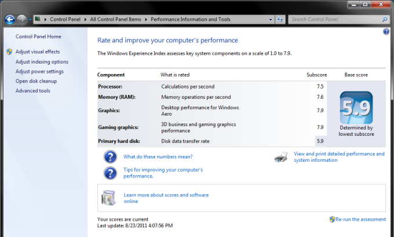Click the search magnifier icon
The image size is (394, 237).
point(385,19)
